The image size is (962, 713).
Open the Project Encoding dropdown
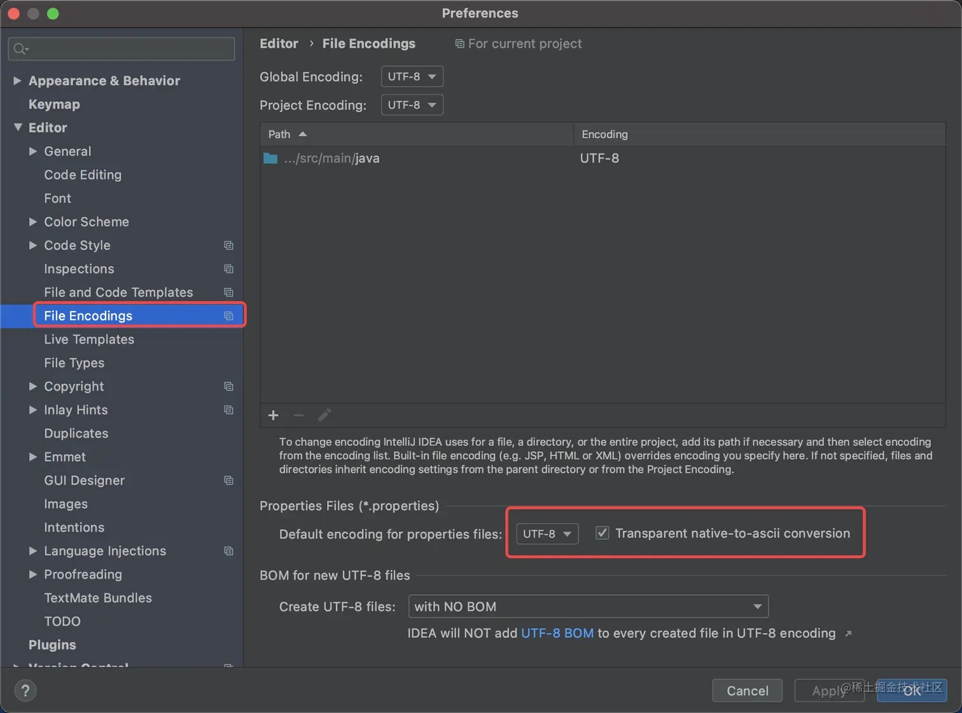[412, 105]
